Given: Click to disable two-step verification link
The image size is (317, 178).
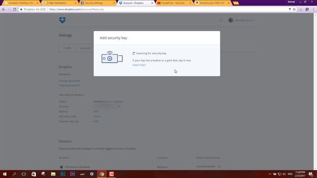Looking at the screenshot, I should tap(113, 101).
